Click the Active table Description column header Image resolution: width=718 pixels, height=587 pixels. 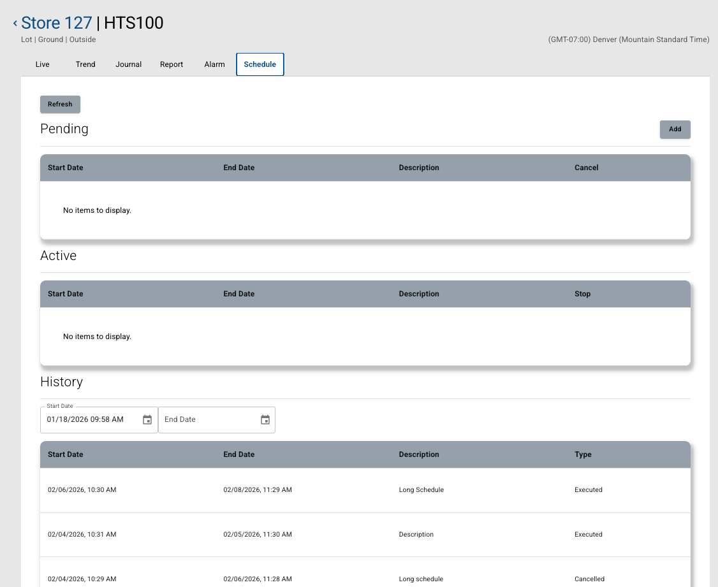point(419,294)
